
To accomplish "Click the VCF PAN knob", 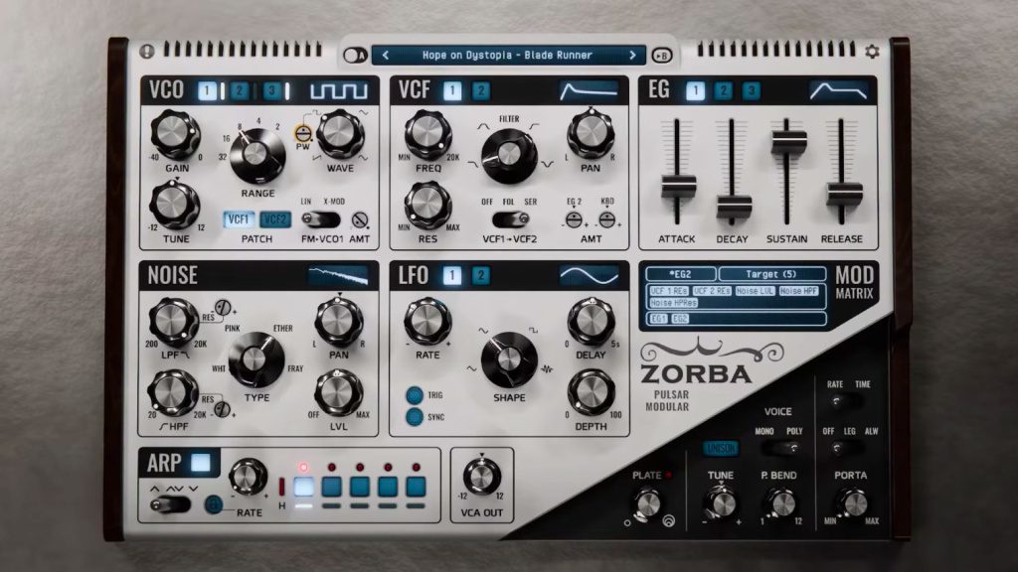I will (x=591, y=134).
